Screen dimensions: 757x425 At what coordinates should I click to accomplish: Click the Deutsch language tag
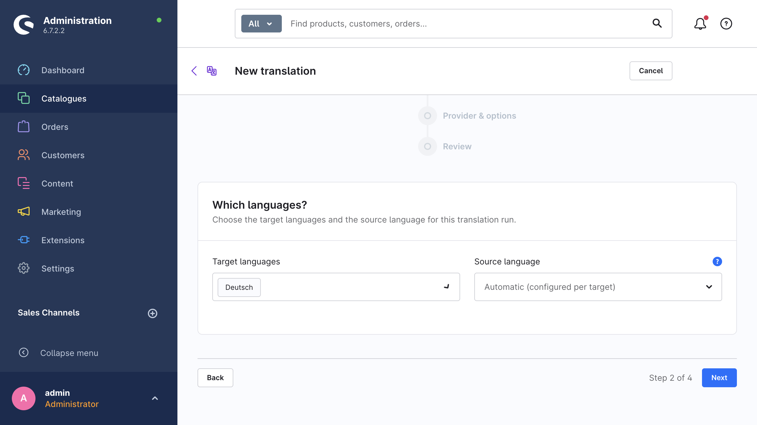pyautogui.click(x=239, y=287)
